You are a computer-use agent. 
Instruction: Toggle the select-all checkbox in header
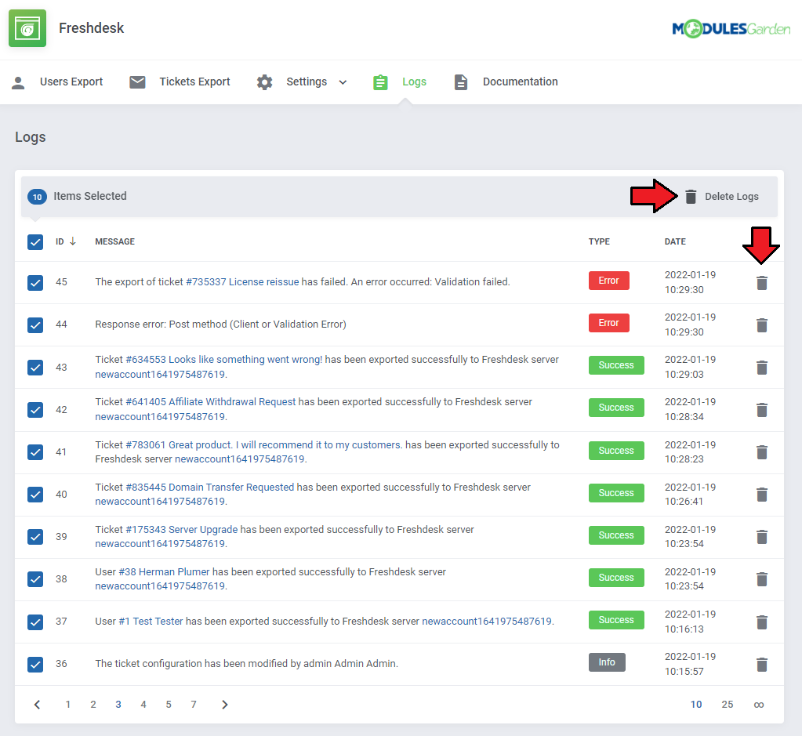(x=35, y=242)
